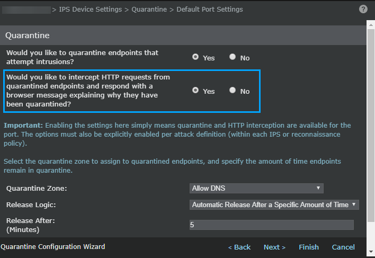Image resolution: width=375 pixels, height=258 pixels.
Task: Click Quarantine Configuration Wizard title text
Action: pyautogui.click(x=53, y=246)
